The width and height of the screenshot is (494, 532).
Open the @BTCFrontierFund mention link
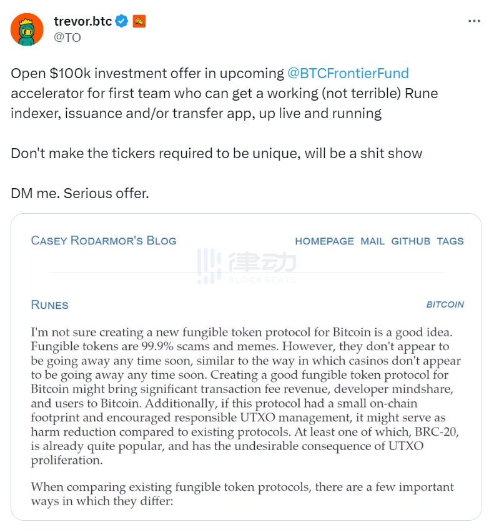[348, 73]
